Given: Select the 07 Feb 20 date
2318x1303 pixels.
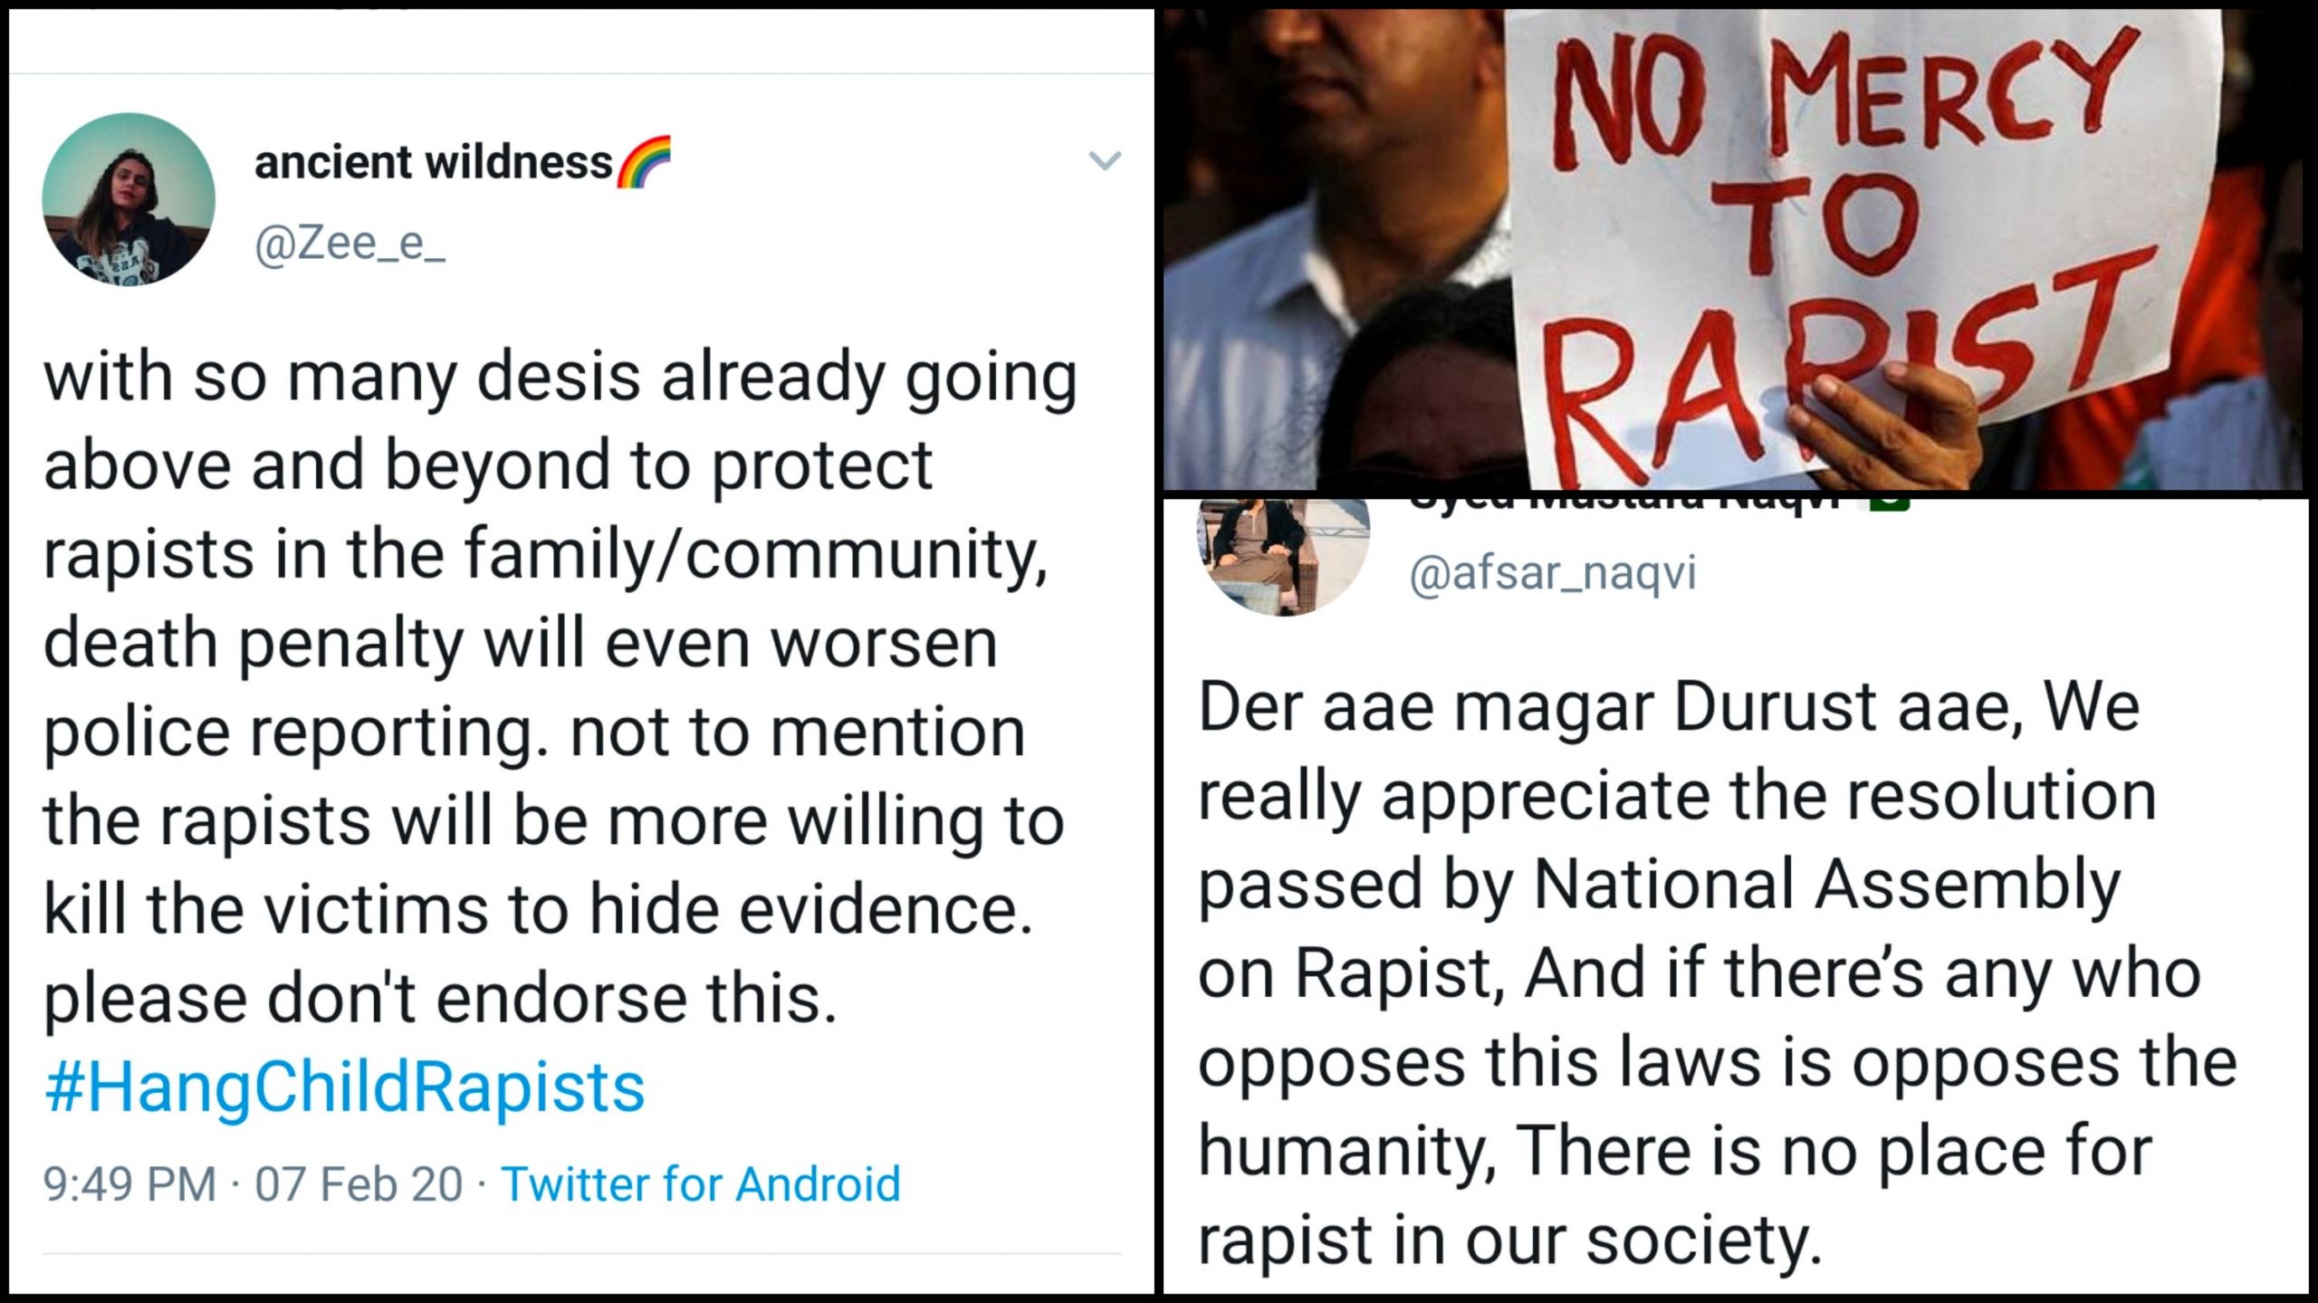Looking at the screenshot, I should (359, 1184).
